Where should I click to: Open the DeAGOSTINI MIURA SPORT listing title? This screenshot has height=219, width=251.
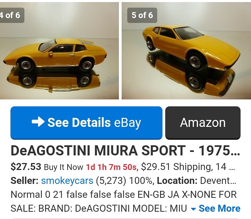click(x=125, y=151)
